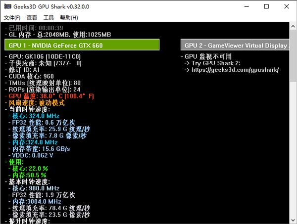Open the 工具 menu

tap(49, 18)
